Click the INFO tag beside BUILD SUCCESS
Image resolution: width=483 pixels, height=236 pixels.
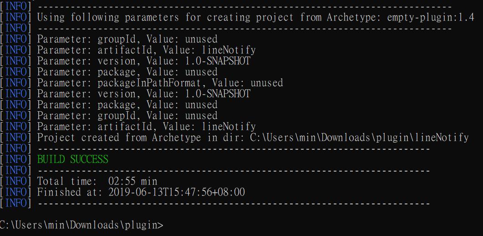click(x=16, y=159)
